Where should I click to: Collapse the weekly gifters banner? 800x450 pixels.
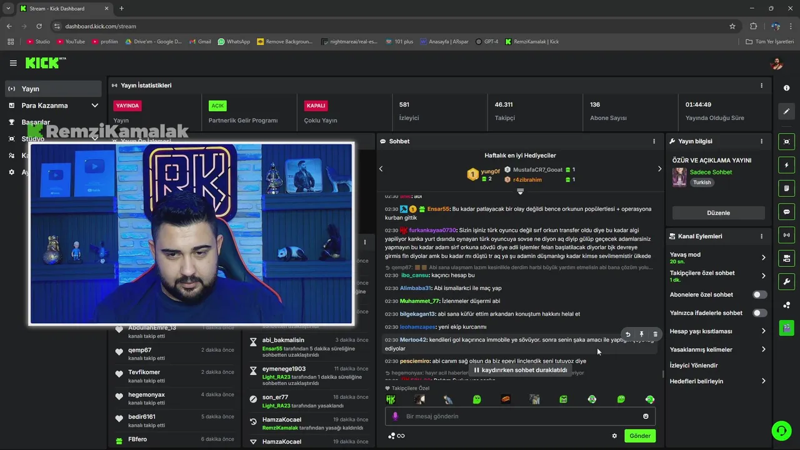point(520,191)
